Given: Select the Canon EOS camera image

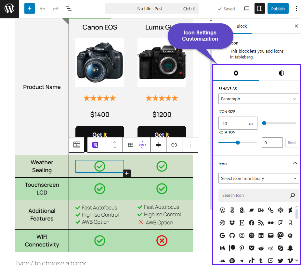Looking at the screenshot, I should tap(100, 62).
